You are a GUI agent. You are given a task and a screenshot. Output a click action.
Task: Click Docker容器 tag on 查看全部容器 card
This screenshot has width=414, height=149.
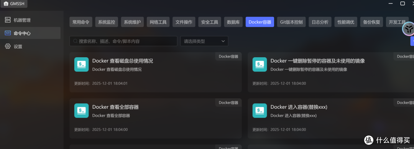click(x=228, y=103)
